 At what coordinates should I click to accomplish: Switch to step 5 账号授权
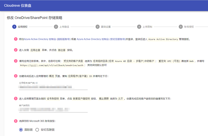(186, 27)
